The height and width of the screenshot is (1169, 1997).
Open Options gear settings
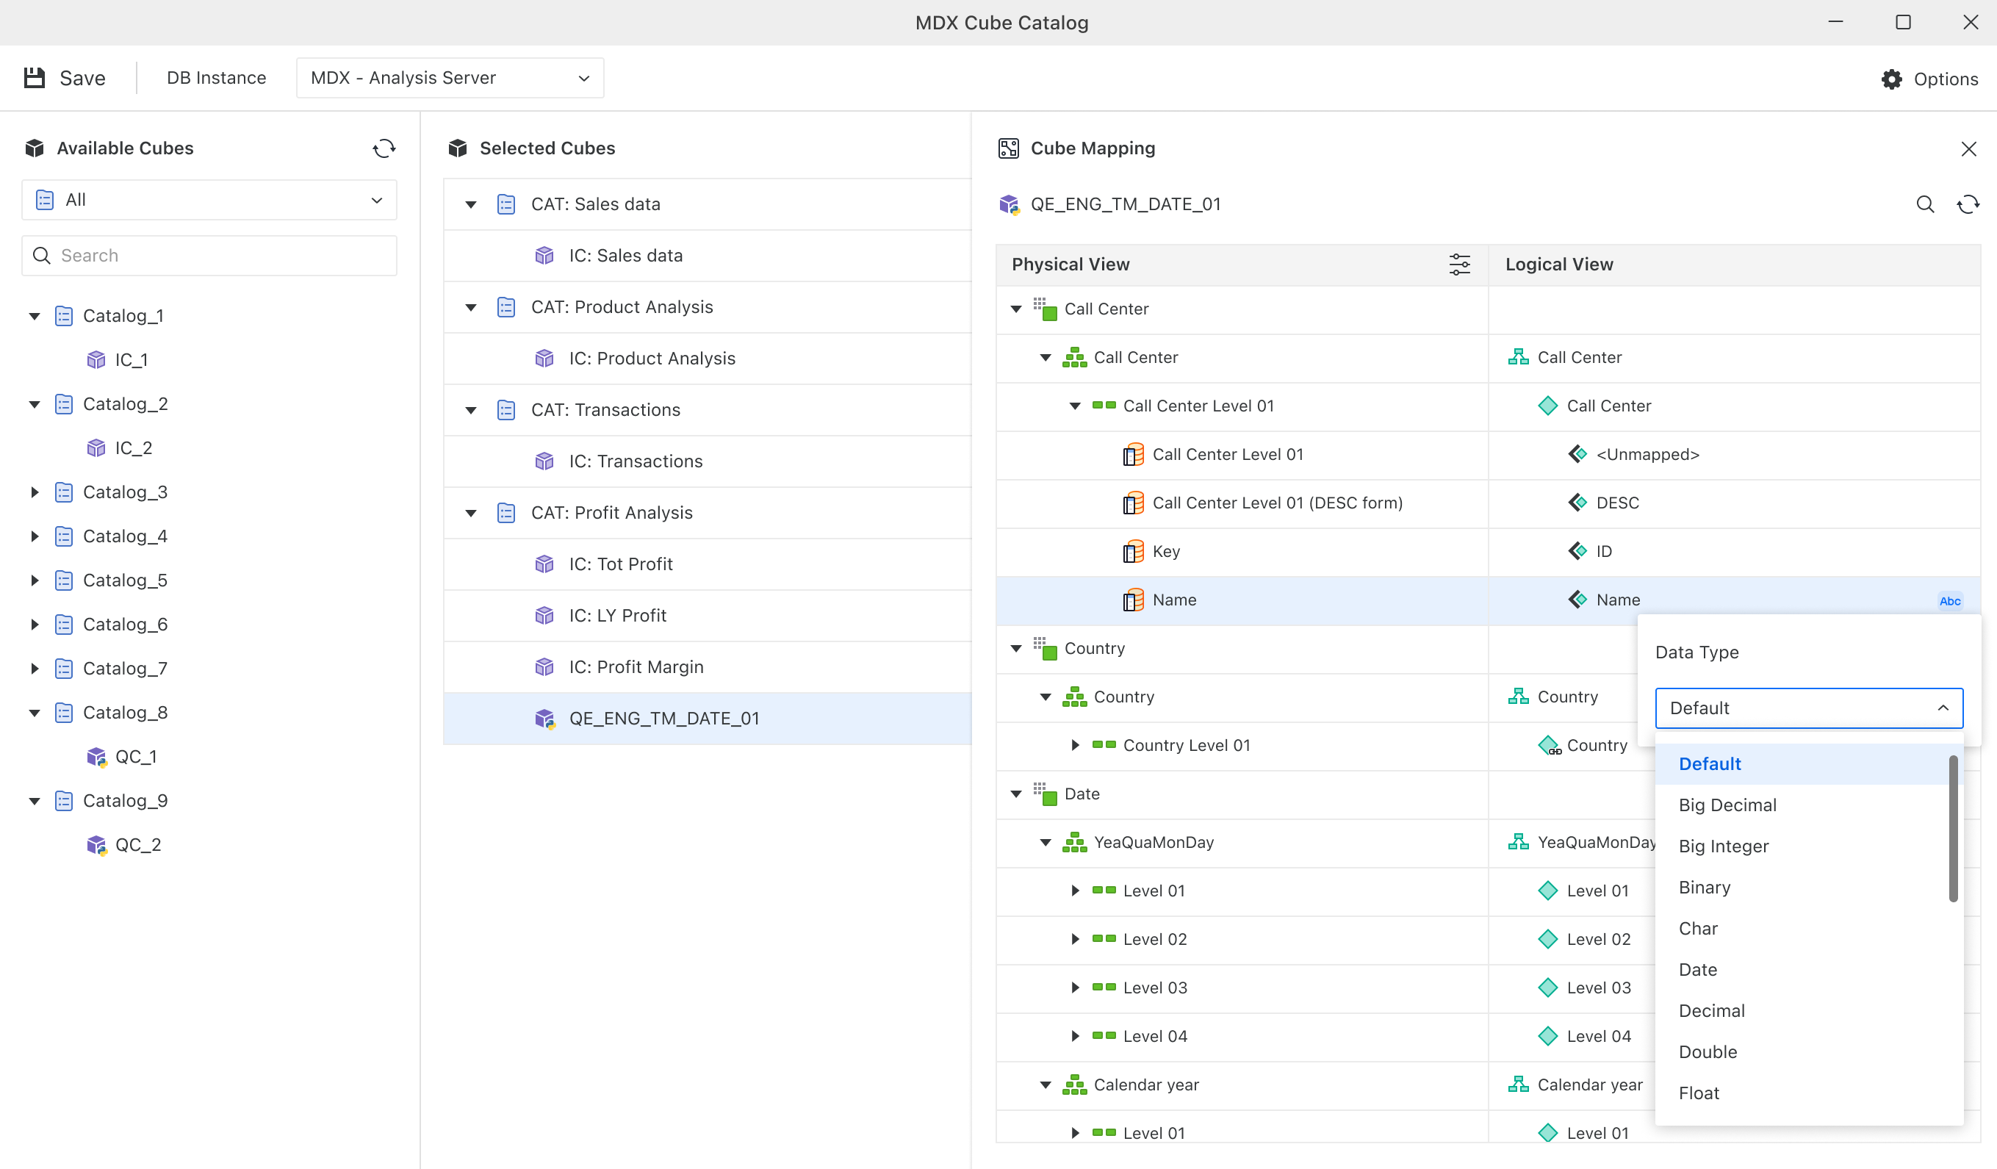(1892, 79)
